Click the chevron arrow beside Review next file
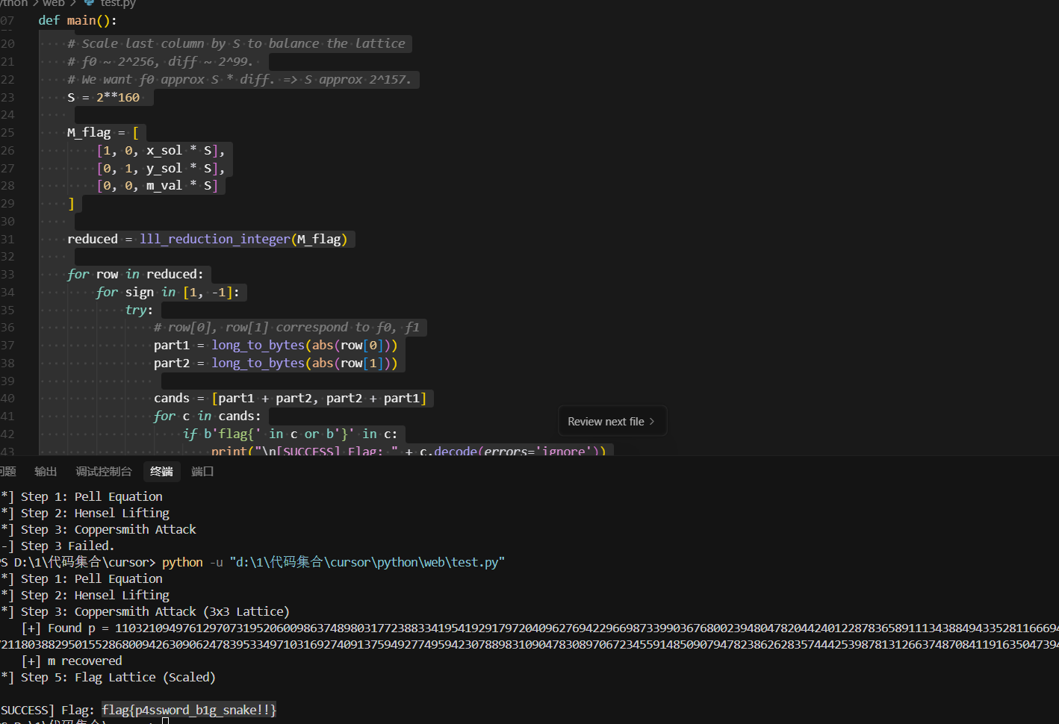The height and width of the screenshot is (724, 1059). [x=652, y=422]
